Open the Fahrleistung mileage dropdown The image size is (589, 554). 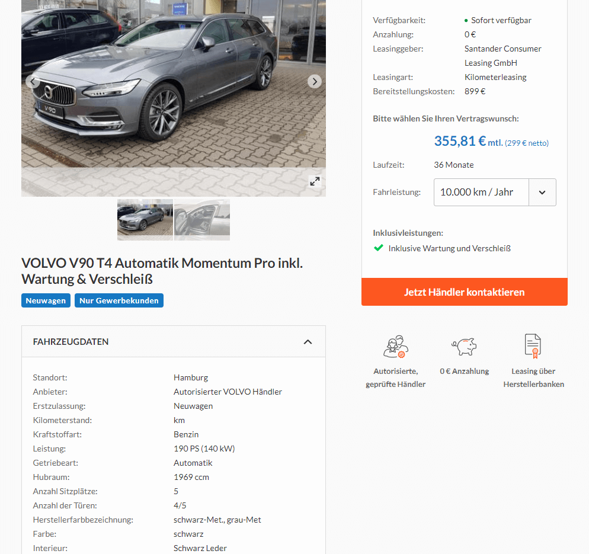pos(495,193)
